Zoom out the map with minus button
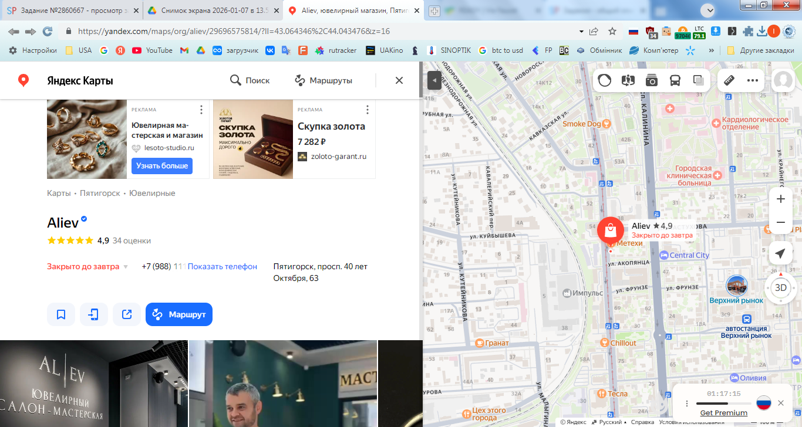This screenshot has width=802, height=427. (x=781, y=222)
